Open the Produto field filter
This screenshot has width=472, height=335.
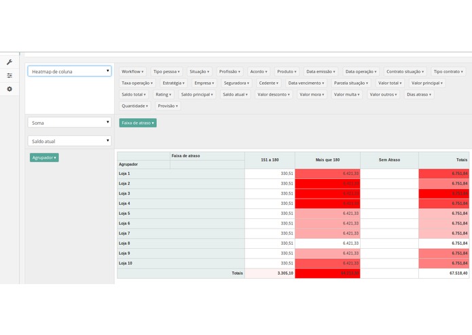(x=287, y=71)
